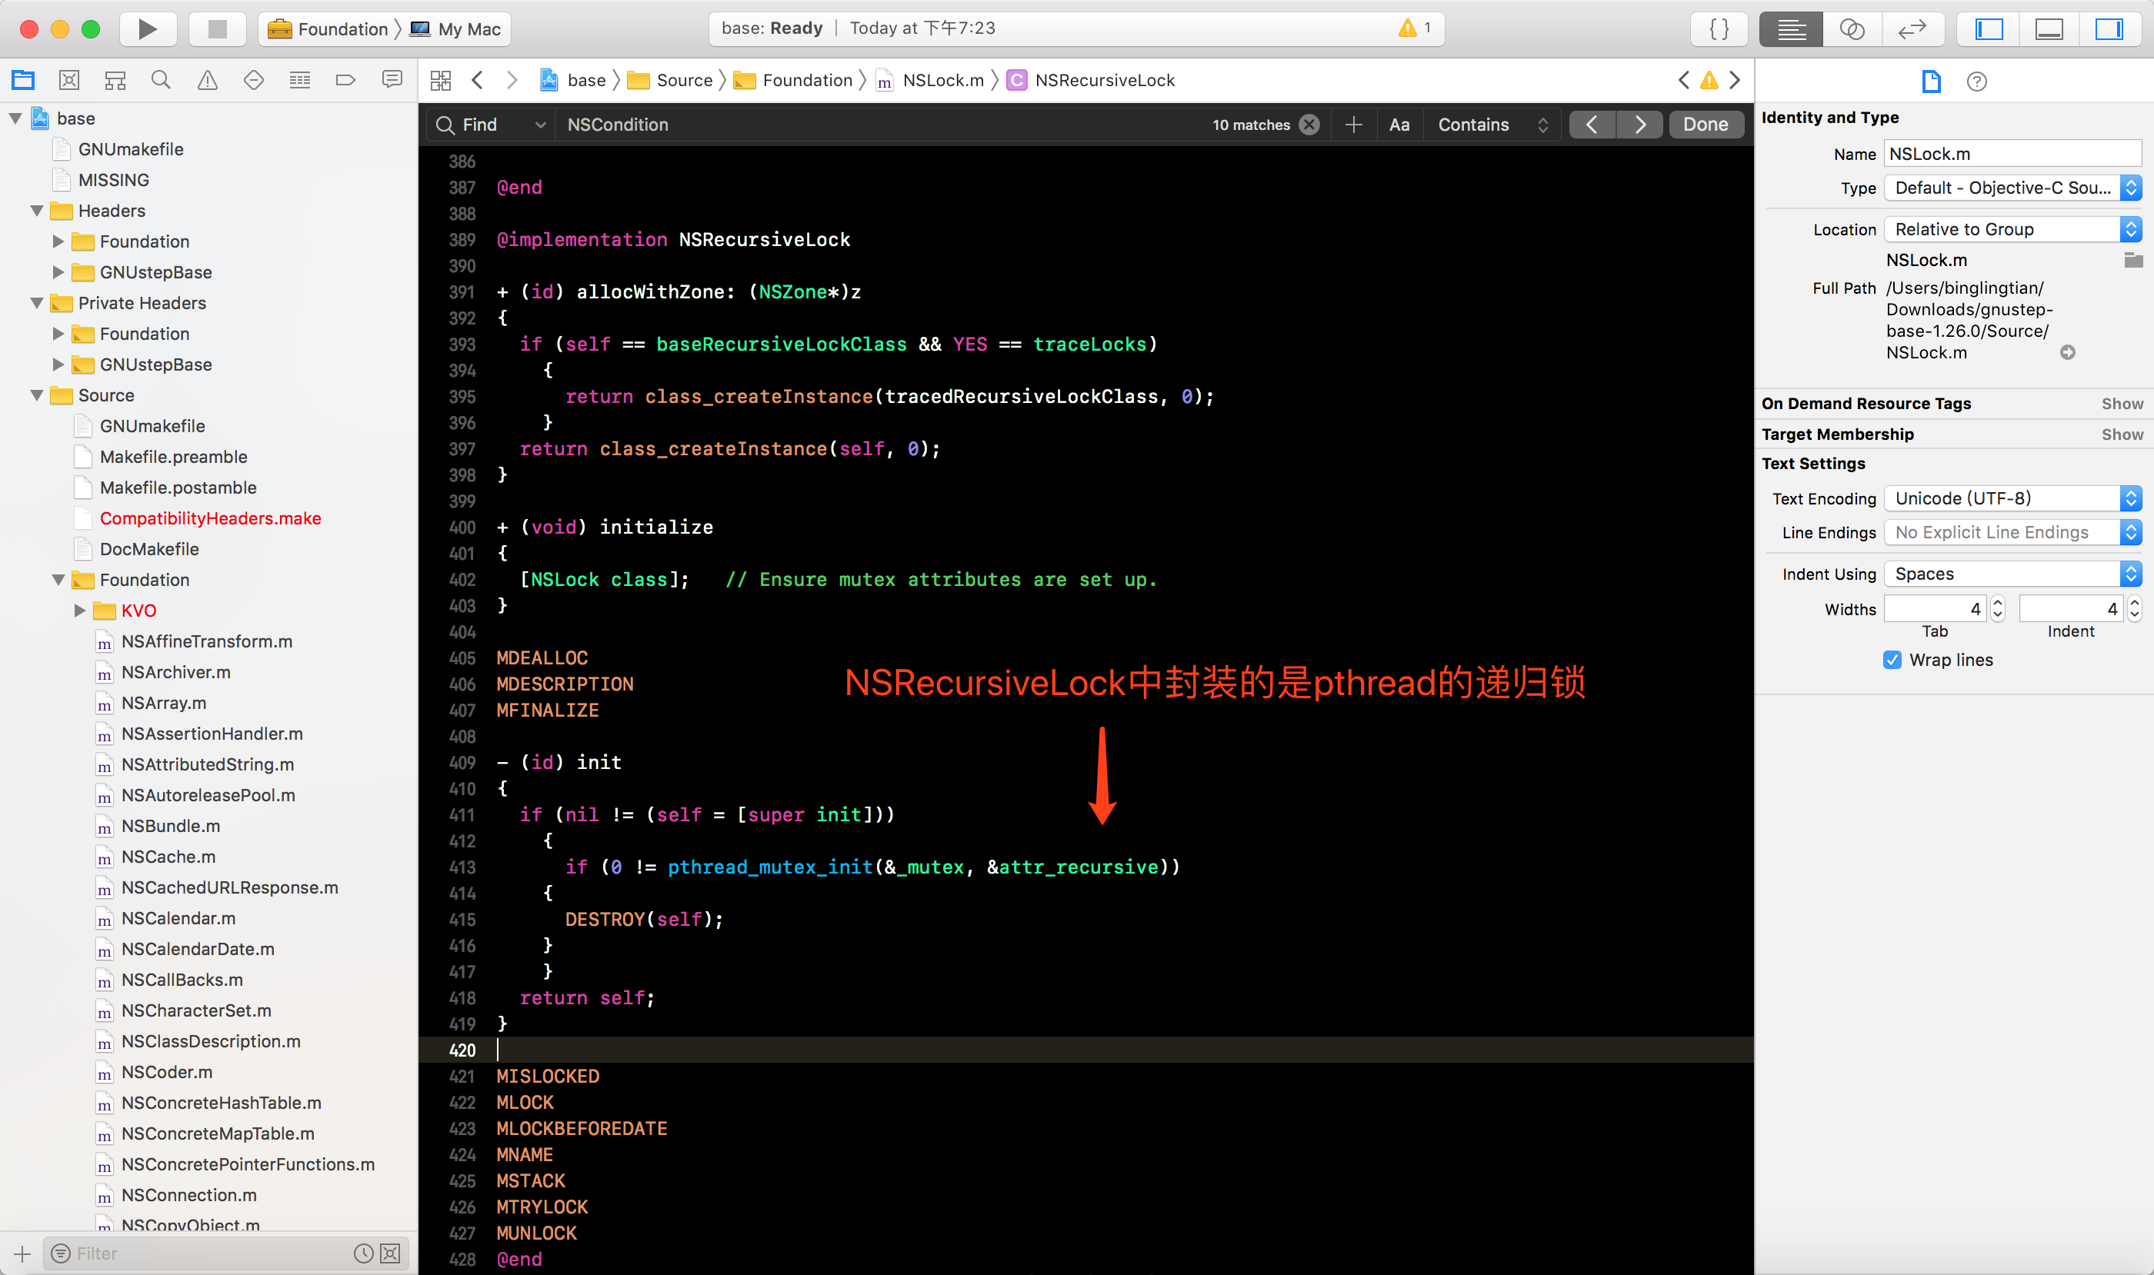Screen dimensions: 2154x1275
Task: Go forward in editor history
Action: click(512, 80)
